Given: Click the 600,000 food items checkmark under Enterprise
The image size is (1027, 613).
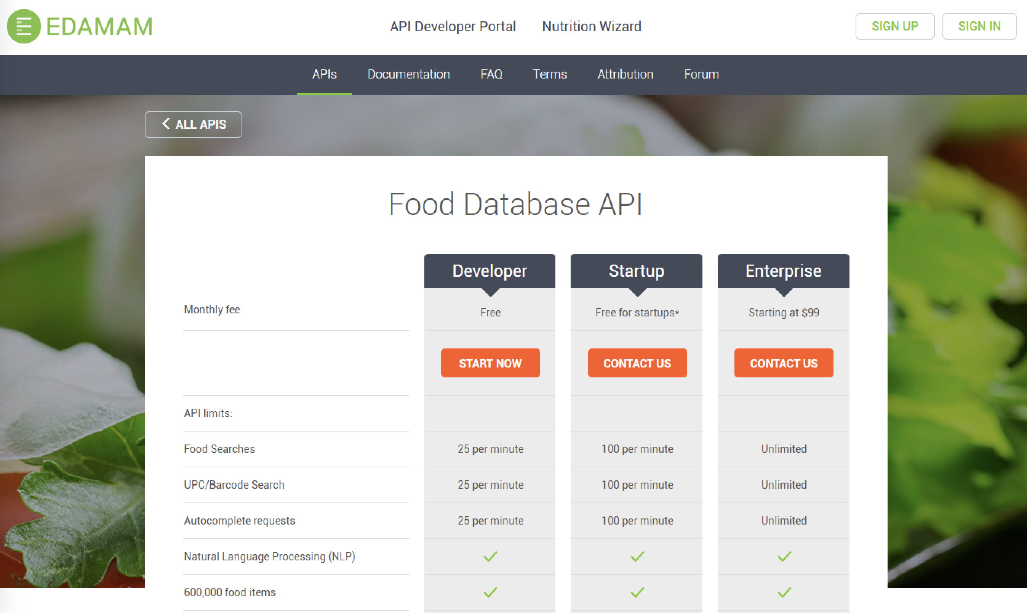Looking at the screenshot, I should [784, 592].
